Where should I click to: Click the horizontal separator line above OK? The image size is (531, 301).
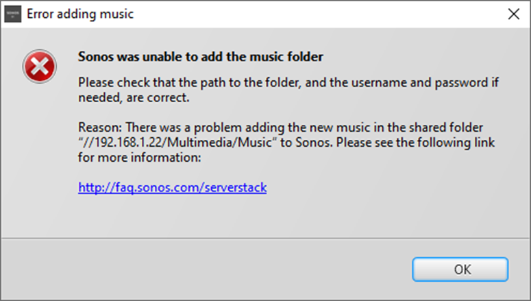(266, 239)
